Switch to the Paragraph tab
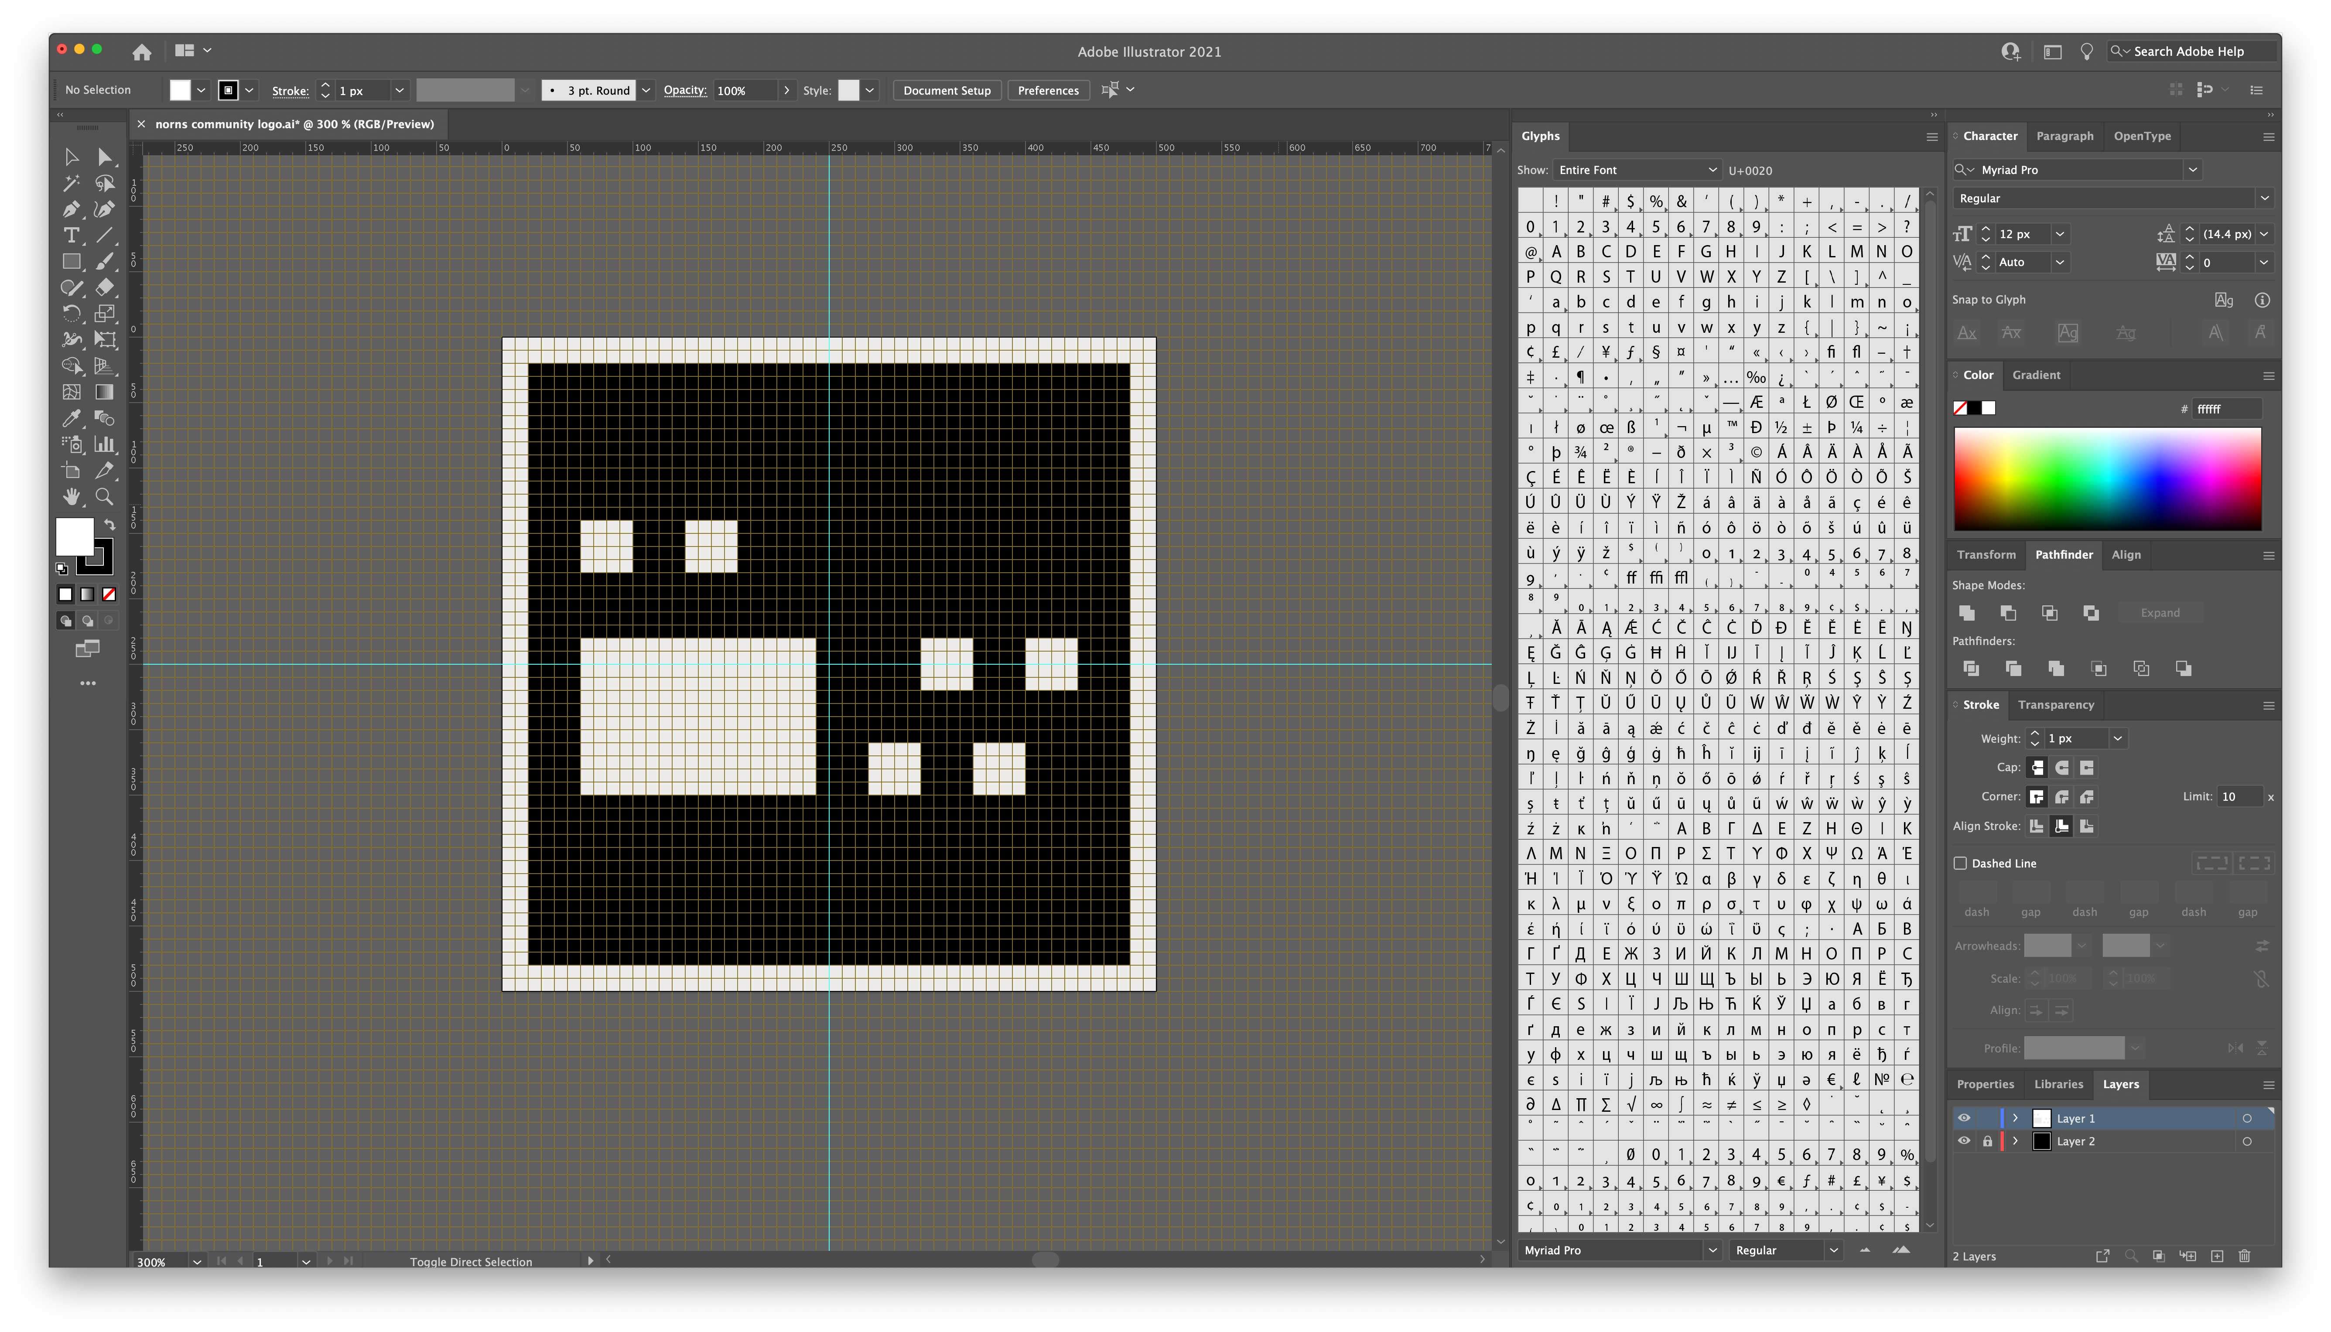This screenshot has width=2331, height=1332. 2065,137
